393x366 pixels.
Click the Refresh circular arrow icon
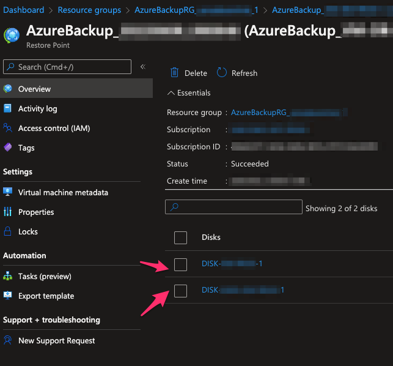click(x=222, y=72)
